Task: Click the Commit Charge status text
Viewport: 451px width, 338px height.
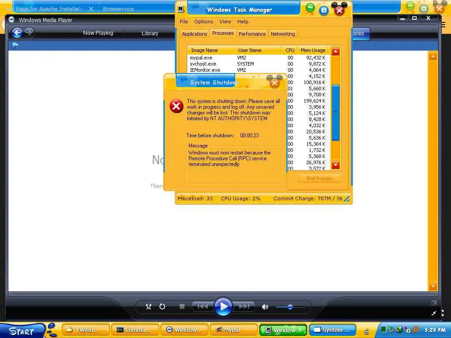Action: (308, 198)
